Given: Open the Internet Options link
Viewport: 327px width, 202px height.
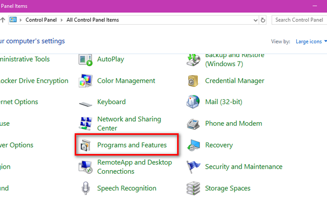Looking at the screenshot, I should click(19, 102).
